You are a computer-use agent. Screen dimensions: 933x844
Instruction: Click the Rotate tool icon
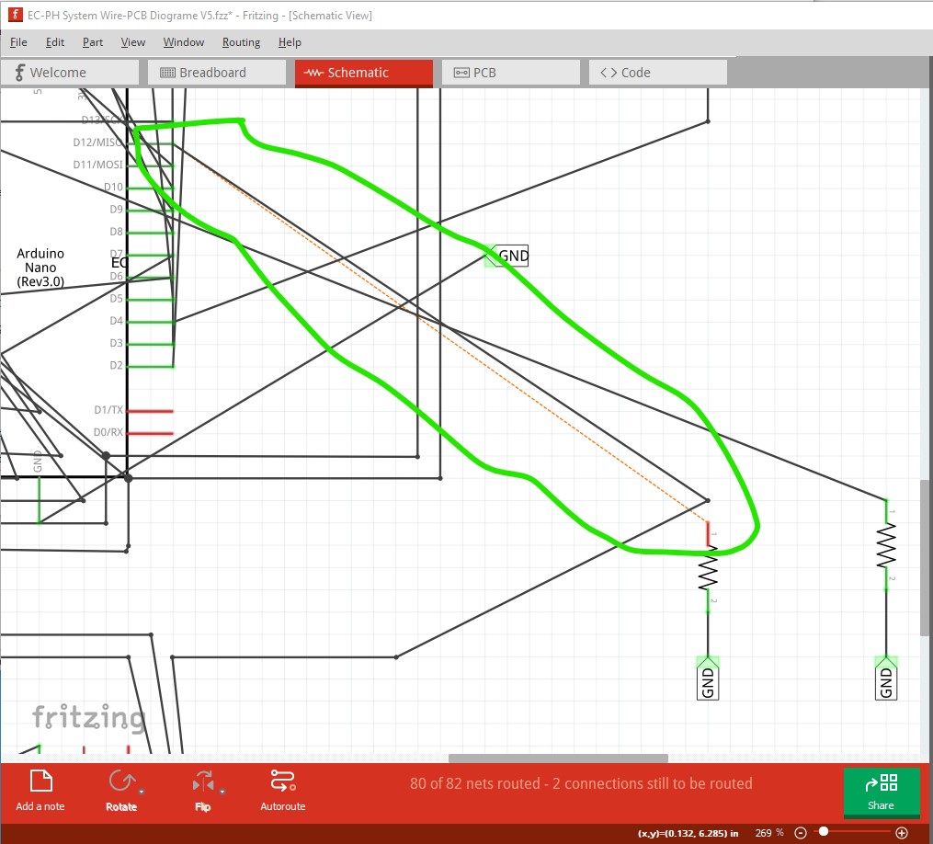(x=120, y=781)
